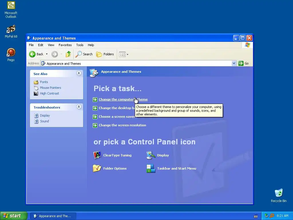The width and height of the screenshot is (293, 220).
Task: Click arrow icon beside Change the screen resolution
Action: point(95,125)
